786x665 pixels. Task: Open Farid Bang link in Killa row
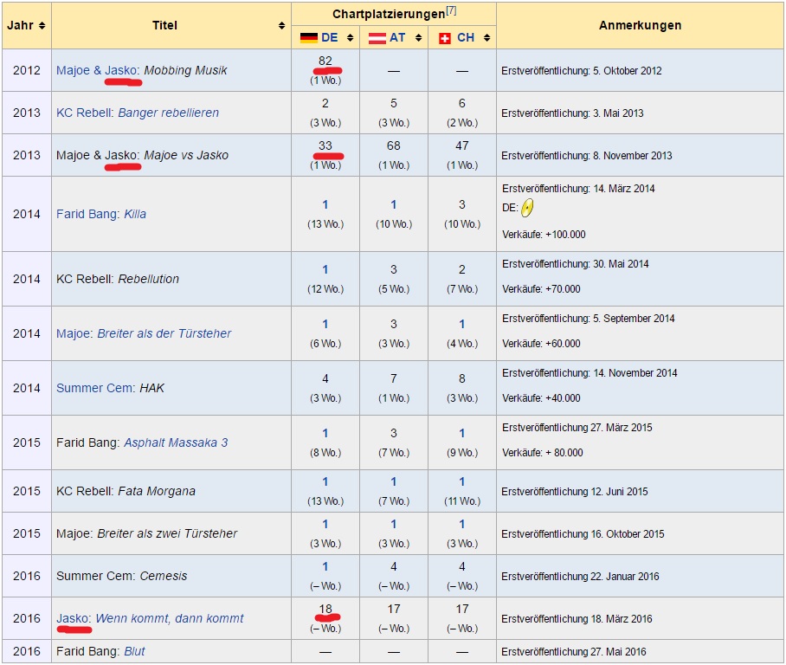pos(87,214)
